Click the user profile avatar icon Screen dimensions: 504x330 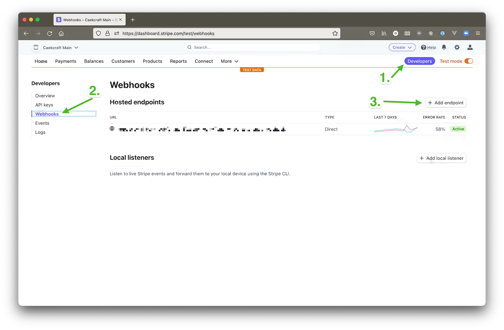pyautogui.click(x=469, y=47)
